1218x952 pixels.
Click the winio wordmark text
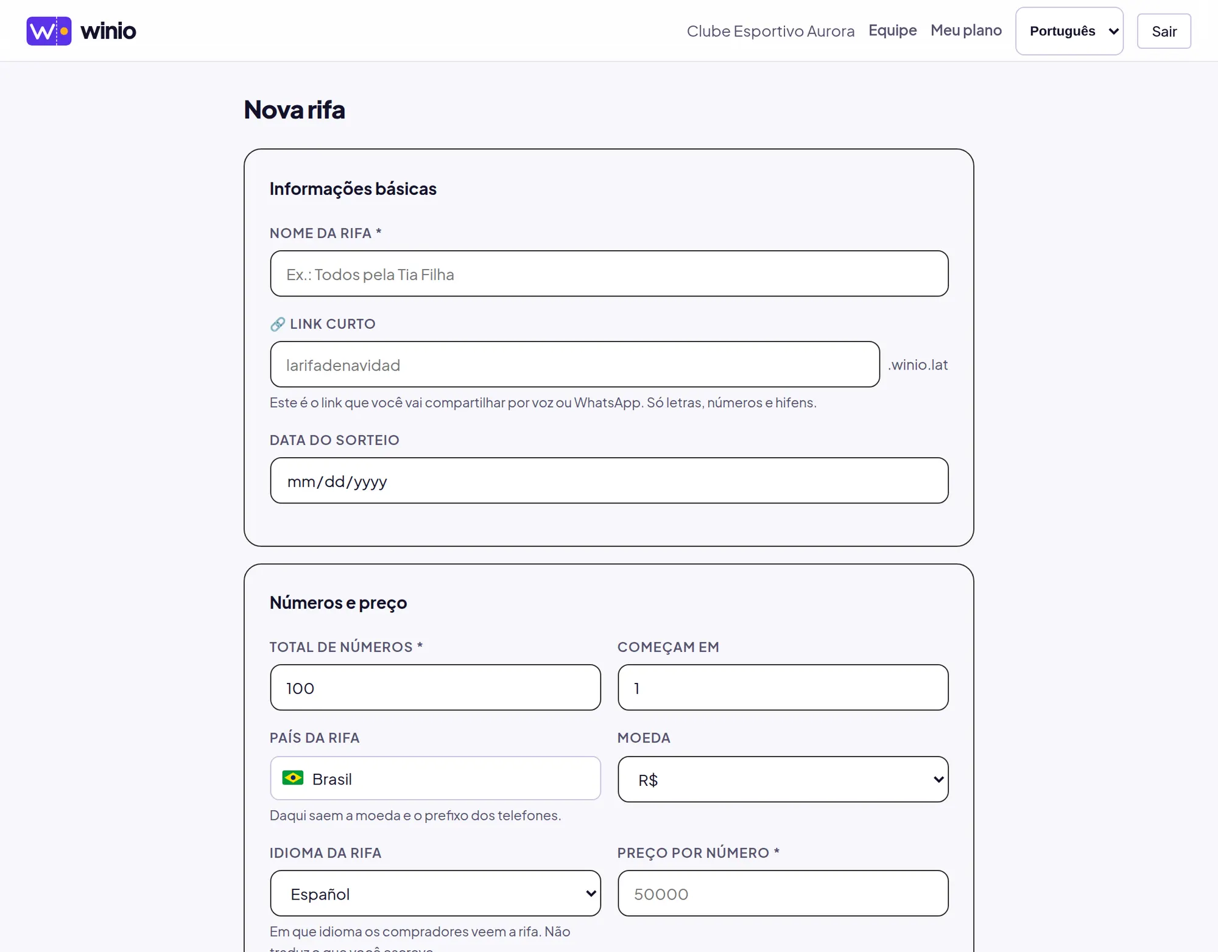click(108, 31)
